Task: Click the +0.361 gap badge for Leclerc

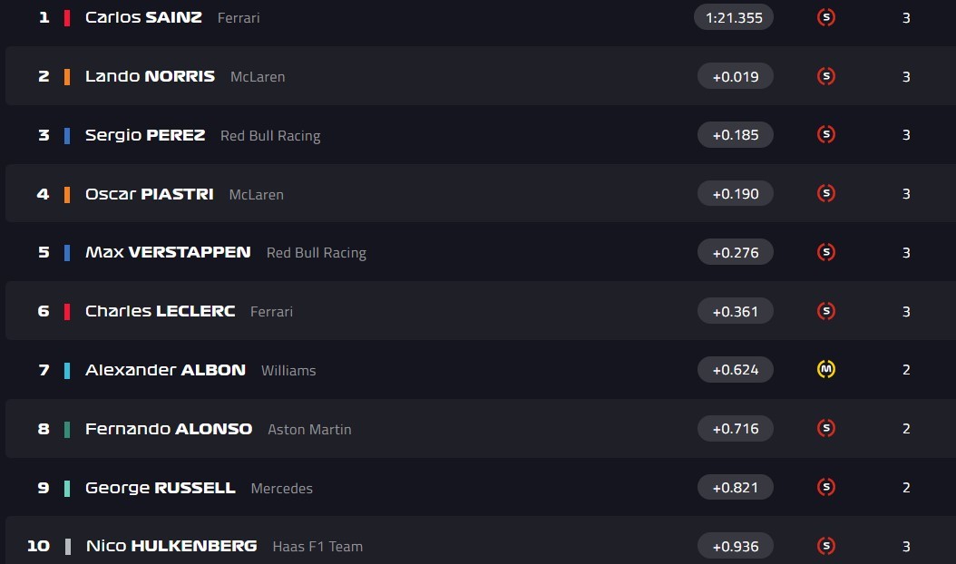Action: point(735,311)
